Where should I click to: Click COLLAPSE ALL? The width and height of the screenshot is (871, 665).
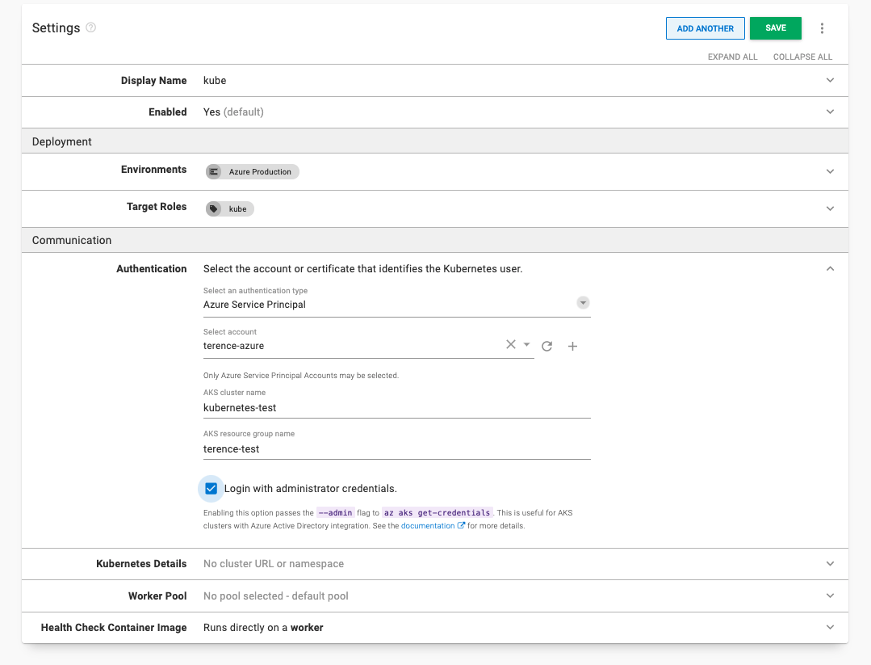(x=802, y=57)
